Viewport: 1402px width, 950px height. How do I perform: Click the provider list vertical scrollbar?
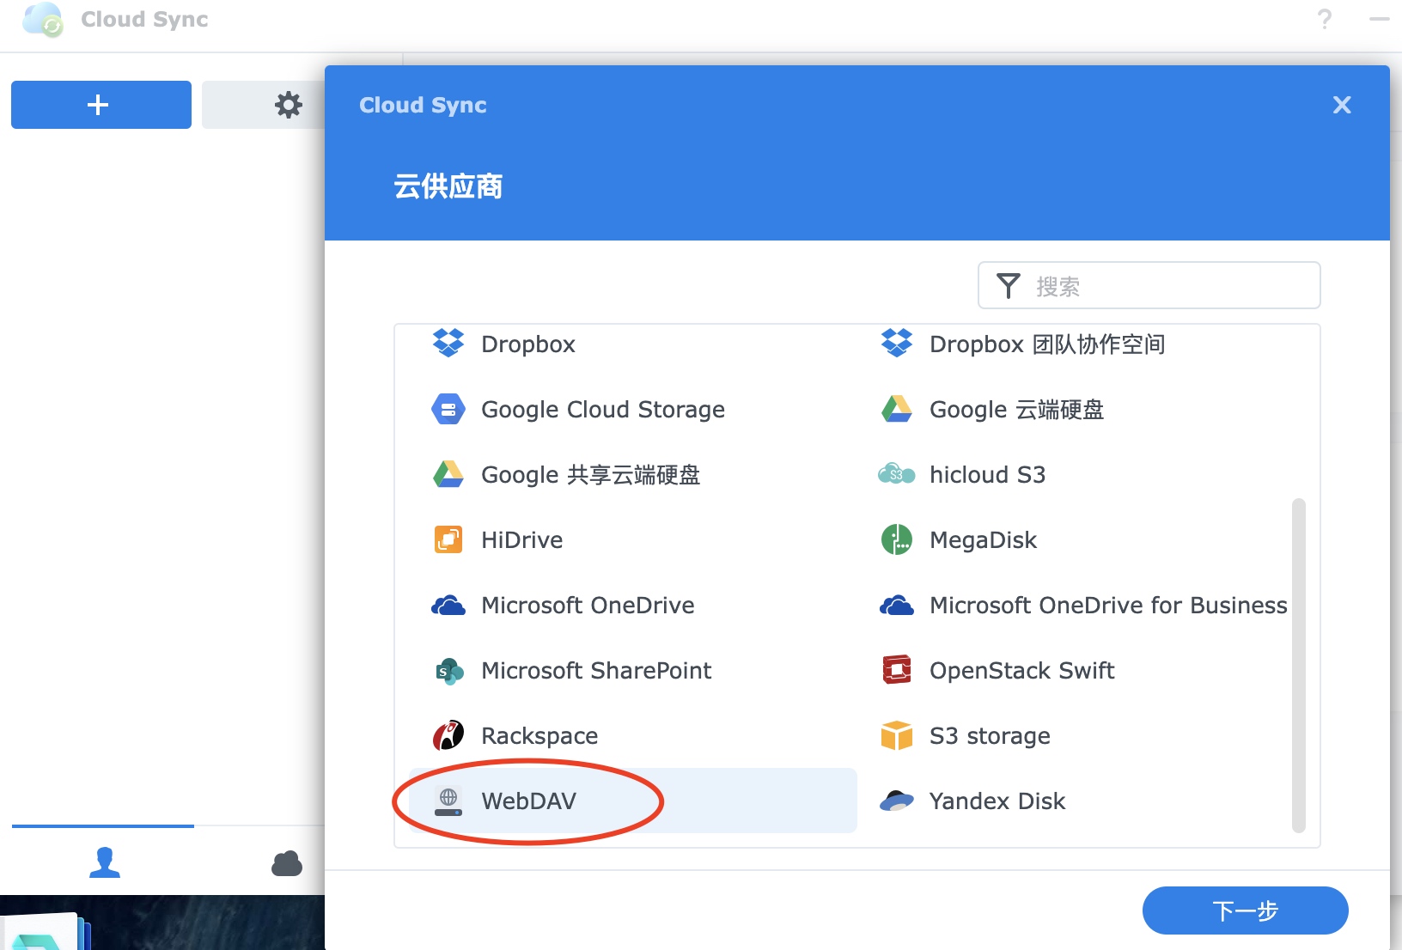coord(1299,666)
